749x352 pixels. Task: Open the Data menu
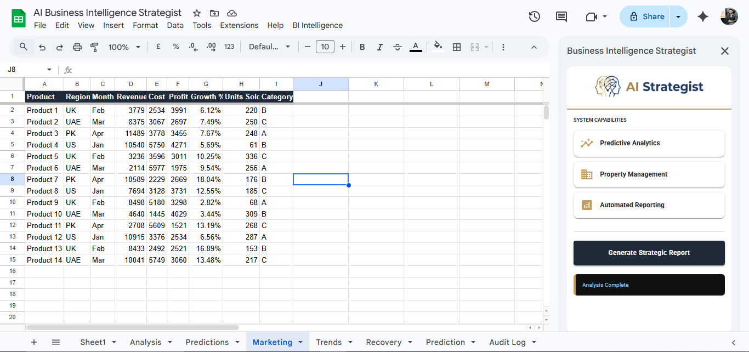click(175, 25)
